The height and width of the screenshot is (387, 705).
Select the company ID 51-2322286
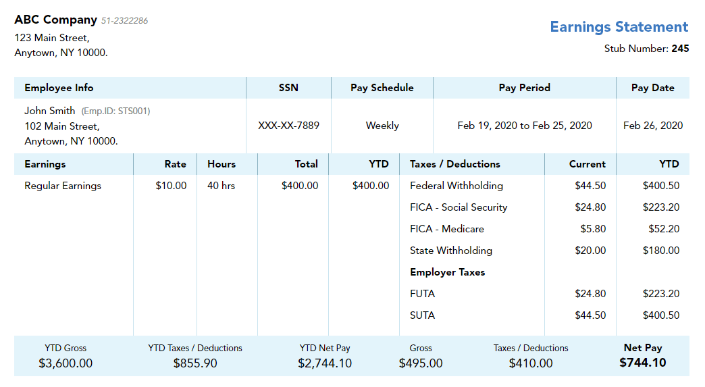124,21
